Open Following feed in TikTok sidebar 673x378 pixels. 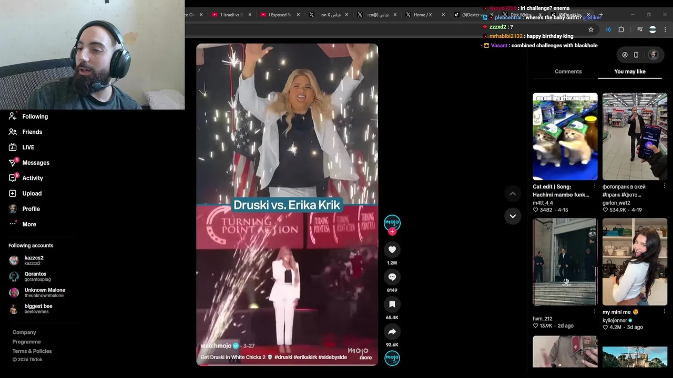[29, 117]
